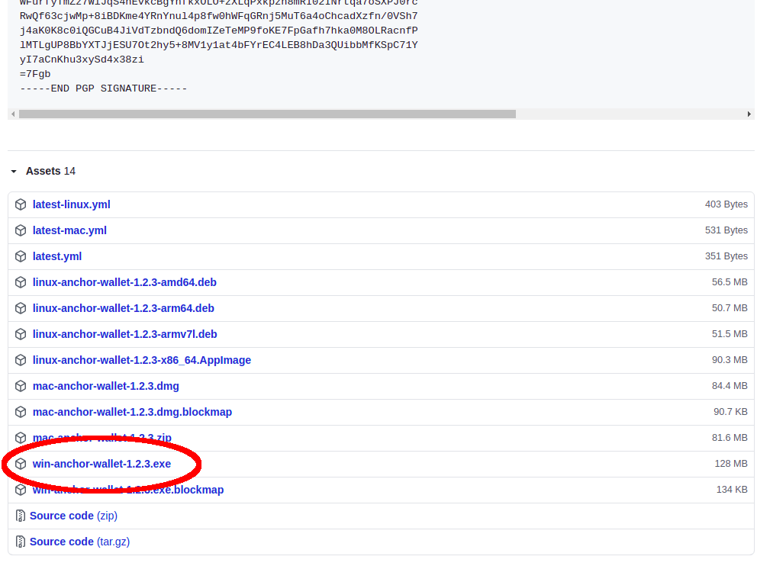Download linux-anchor-wallet-1.2.3-amd64.deb

point(124,282)
